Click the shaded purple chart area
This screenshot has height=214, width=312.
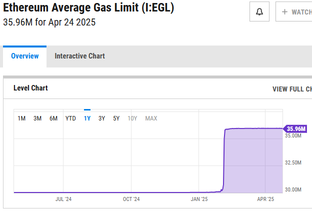point(253,160)
